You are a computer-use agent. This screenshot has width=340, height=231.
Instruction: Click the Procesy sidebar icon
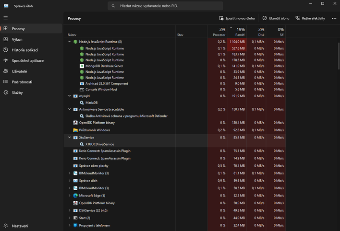click(6, 29)
